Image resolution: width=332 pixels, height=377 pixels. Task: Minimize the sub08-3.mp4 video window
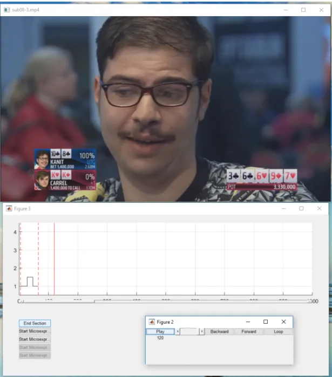coord(286,10)
